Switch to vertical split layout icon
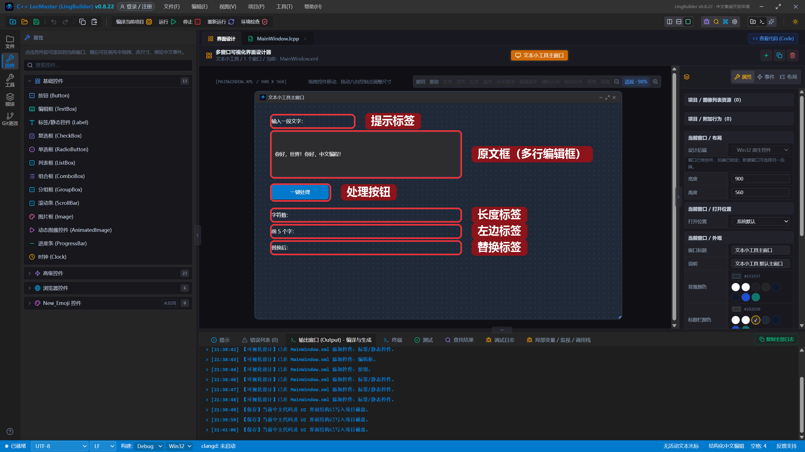805x452 pixels. [x=670, y=22]
